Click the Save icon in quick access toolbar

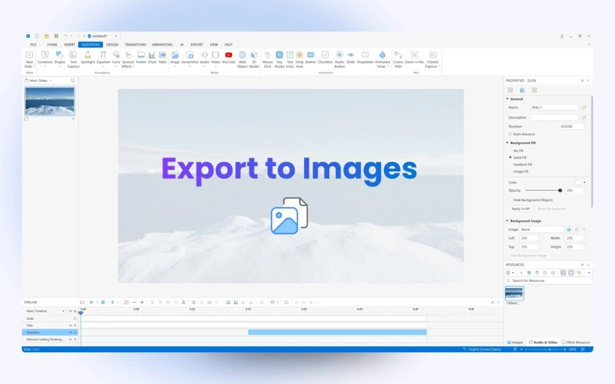coord(56,36)
